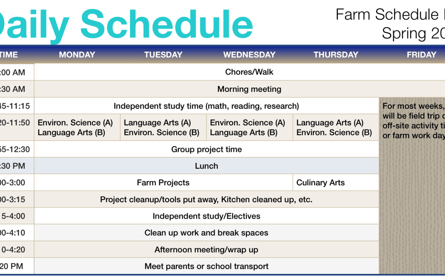Click the Independent study time (math, reading, research) cell
The height and width of the screenshot is (278, 445).
tap(206, 106)
